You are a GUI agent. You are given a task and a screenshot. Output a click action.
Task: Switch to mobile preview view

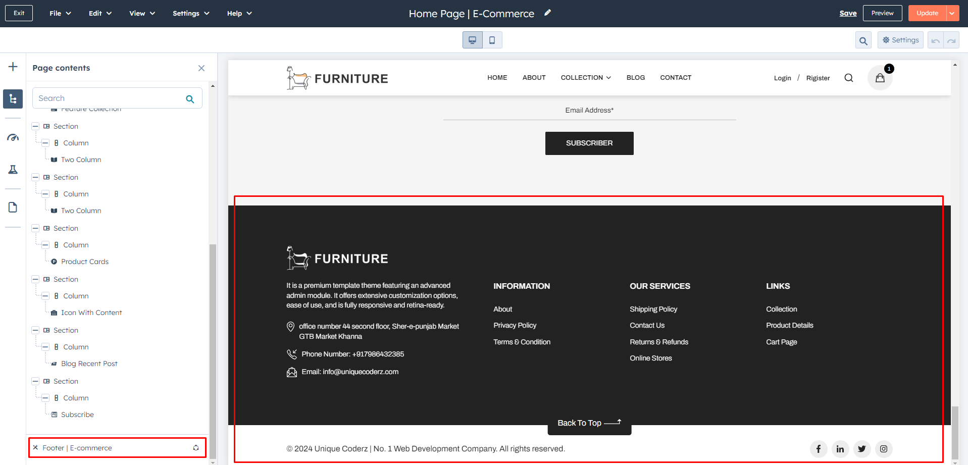[x=492, y=40]
